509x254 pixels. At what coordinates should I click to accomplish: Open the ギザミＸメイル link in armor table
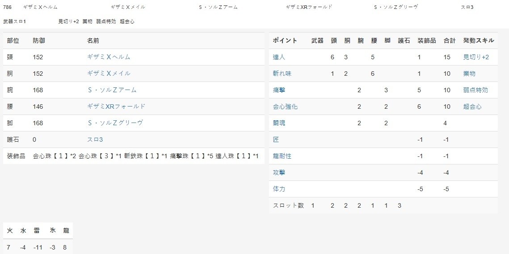click(x=109, y=74)
